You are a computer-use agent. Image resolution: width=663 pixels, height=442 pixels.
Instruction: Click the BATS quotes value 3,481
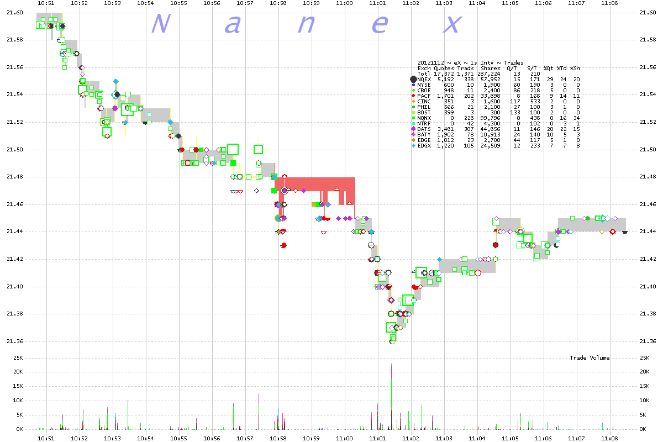[445, 129]
